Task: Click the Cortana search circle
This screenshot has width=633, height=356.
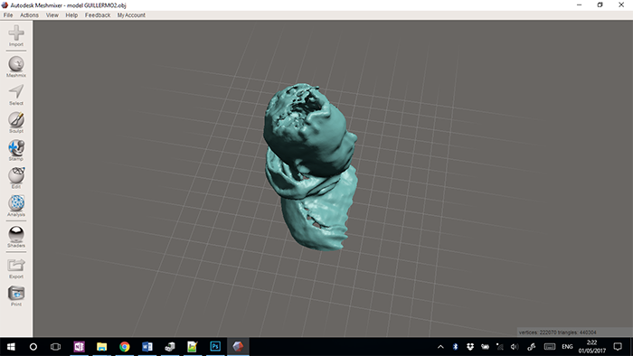Action: point(33,346)
